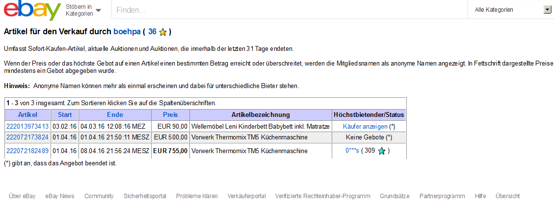The width and height of the screenshot is (554, 204).
Task: Select the Artikelbezeichnung column header
Action: (x=261, y=115)
